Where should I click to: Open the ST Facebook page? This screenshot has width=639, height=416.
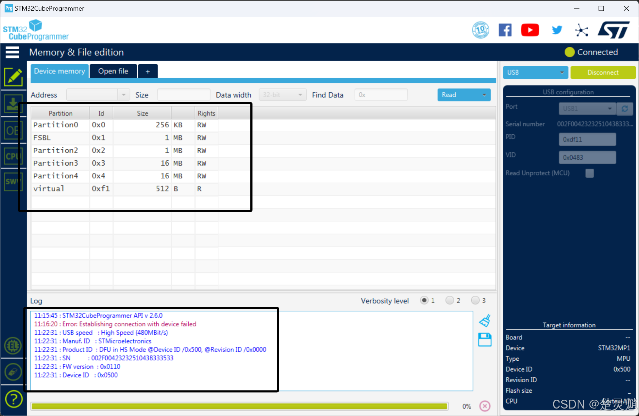[x=505, y=30]
